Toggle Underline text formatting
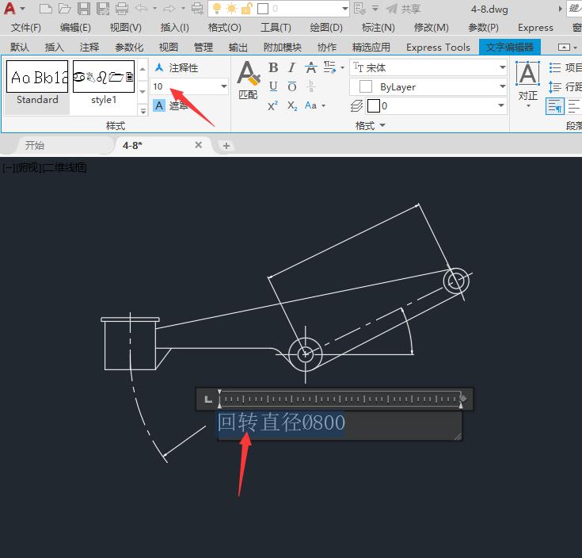The height and width of the screenshot is (558, 582). [x=273, y=87]
